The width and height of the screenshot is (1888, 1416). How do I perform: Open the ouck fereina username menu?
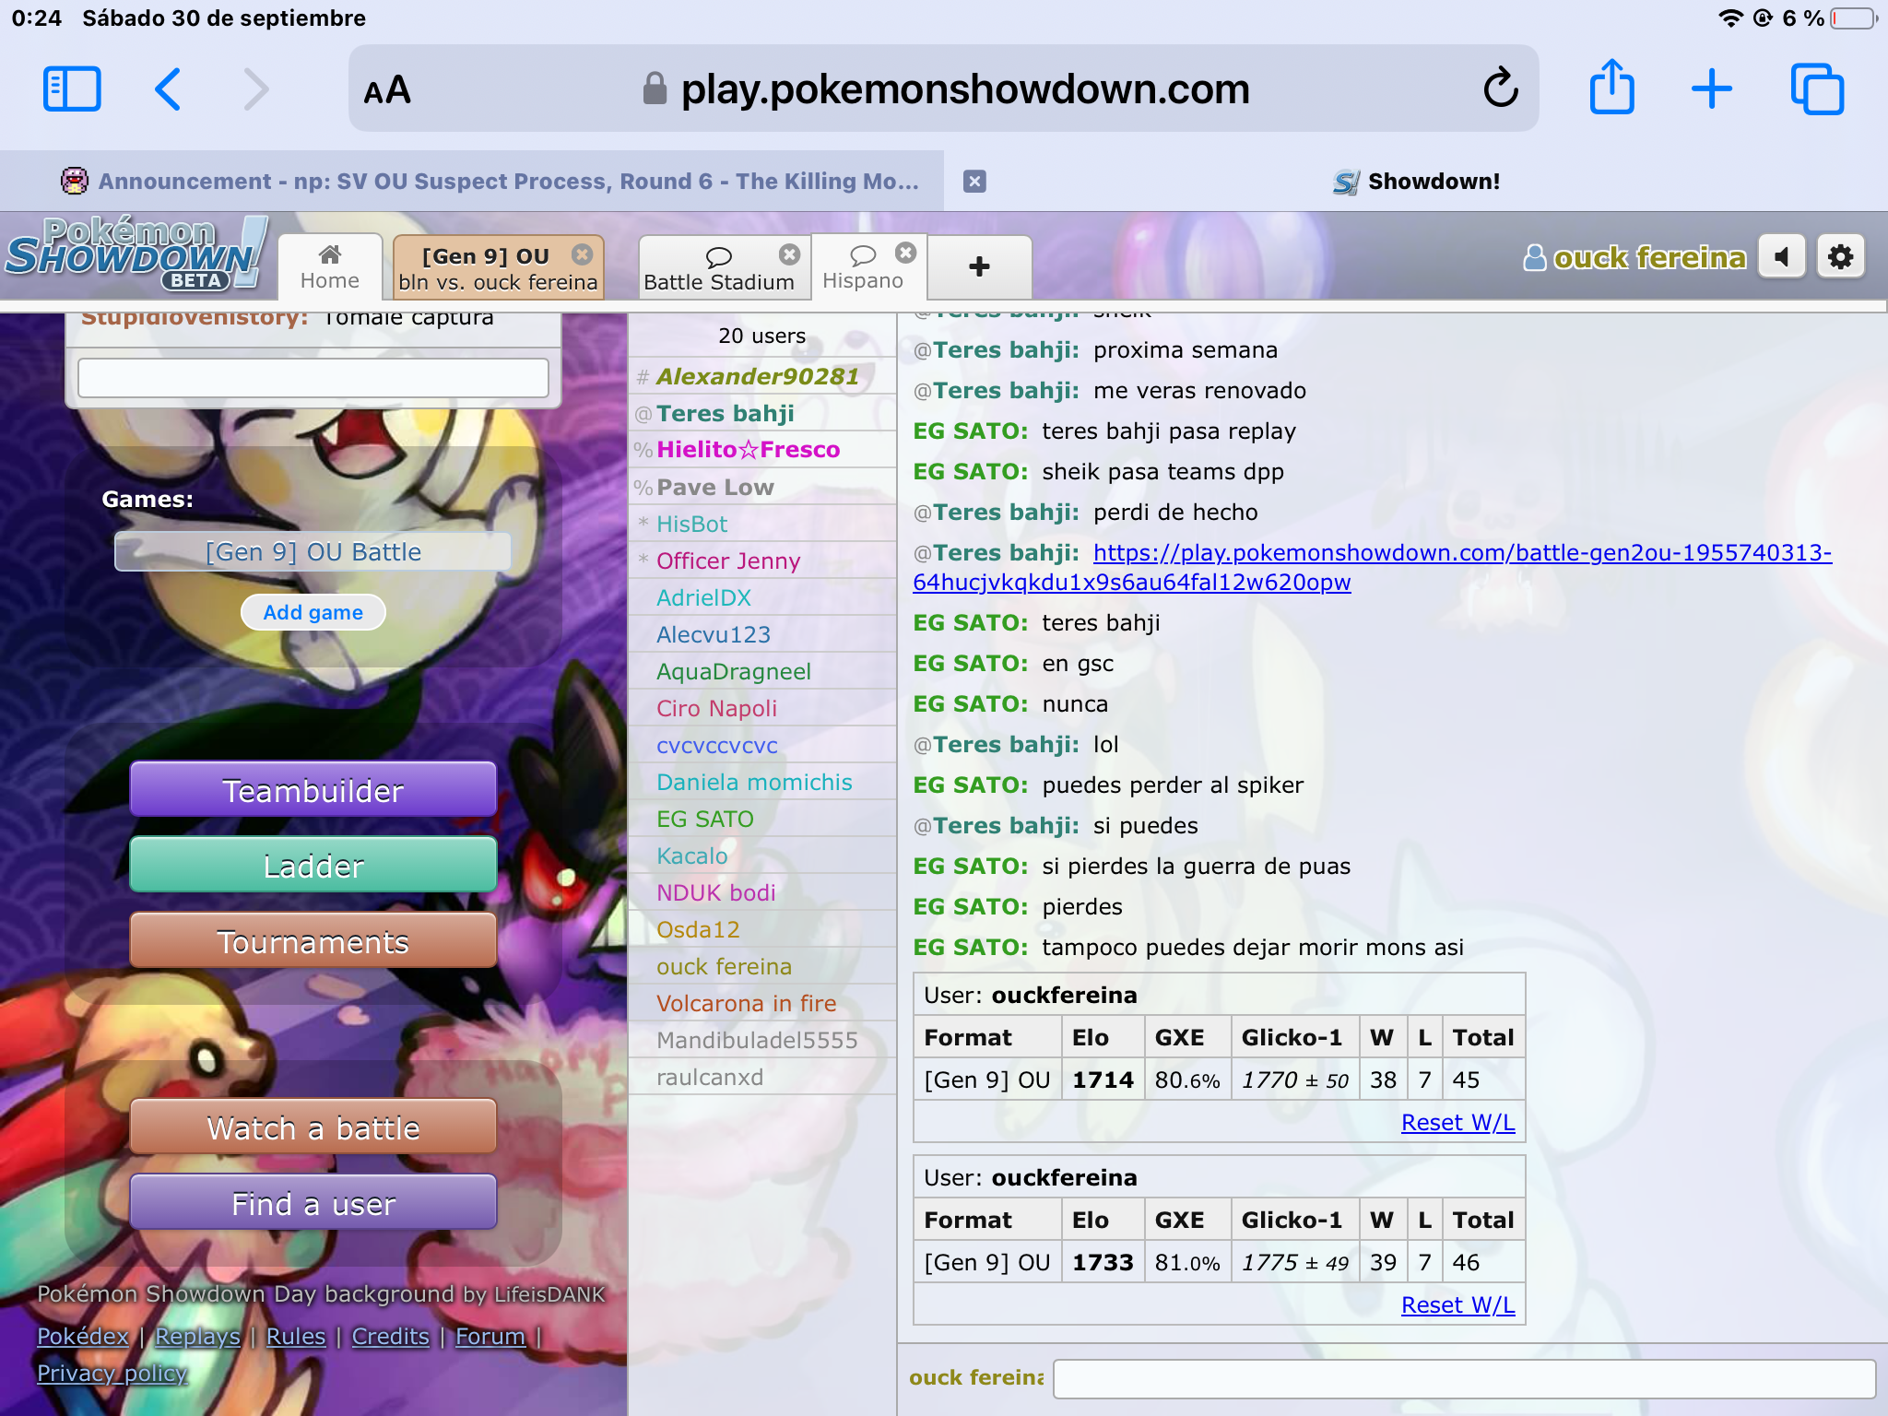coord(1648,257)
